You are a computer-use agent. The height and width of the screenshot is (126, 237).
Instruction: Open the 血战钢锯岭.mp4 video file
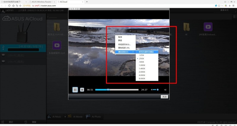coord(57,45)
